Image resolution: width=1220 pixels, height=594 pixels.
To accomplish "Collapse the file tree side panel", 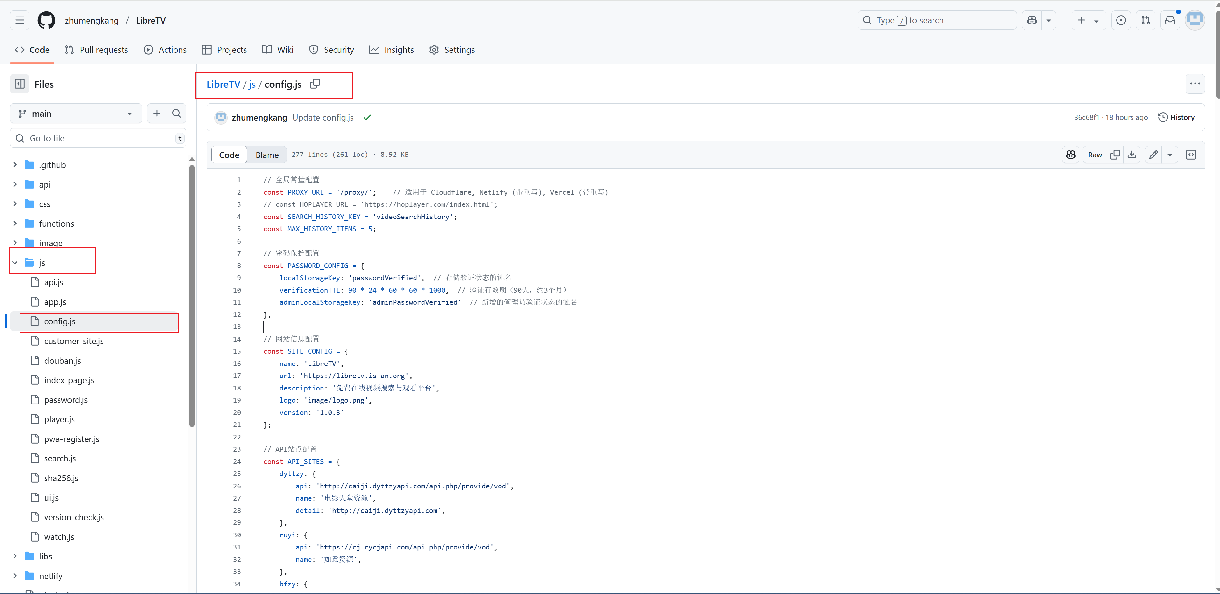I will point(19,84).
